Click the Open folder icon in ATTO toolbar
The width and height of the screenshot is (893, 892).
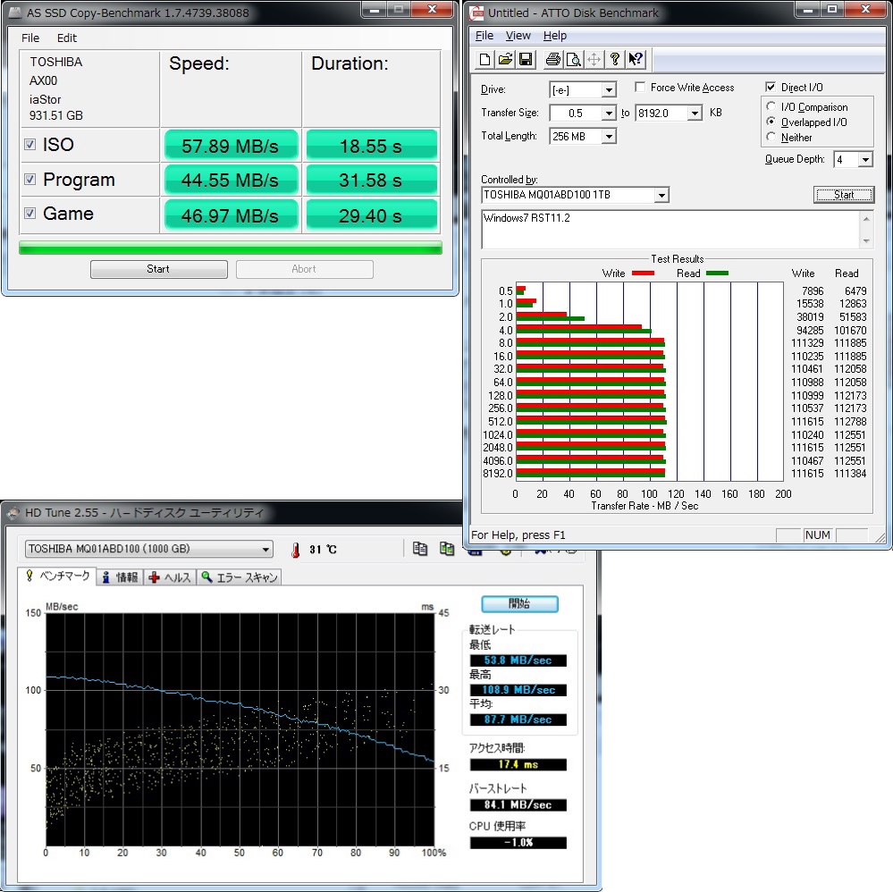coord(505,59)
